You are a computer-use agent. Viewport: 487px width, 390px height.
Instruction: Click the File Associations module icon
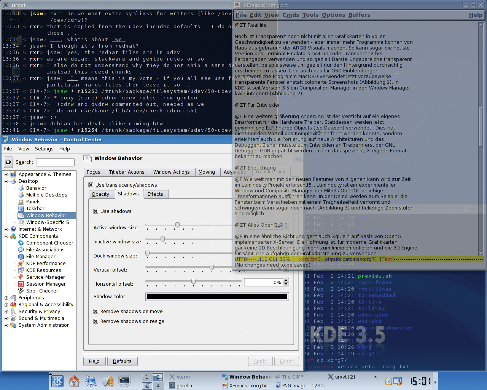pos(21,249)
